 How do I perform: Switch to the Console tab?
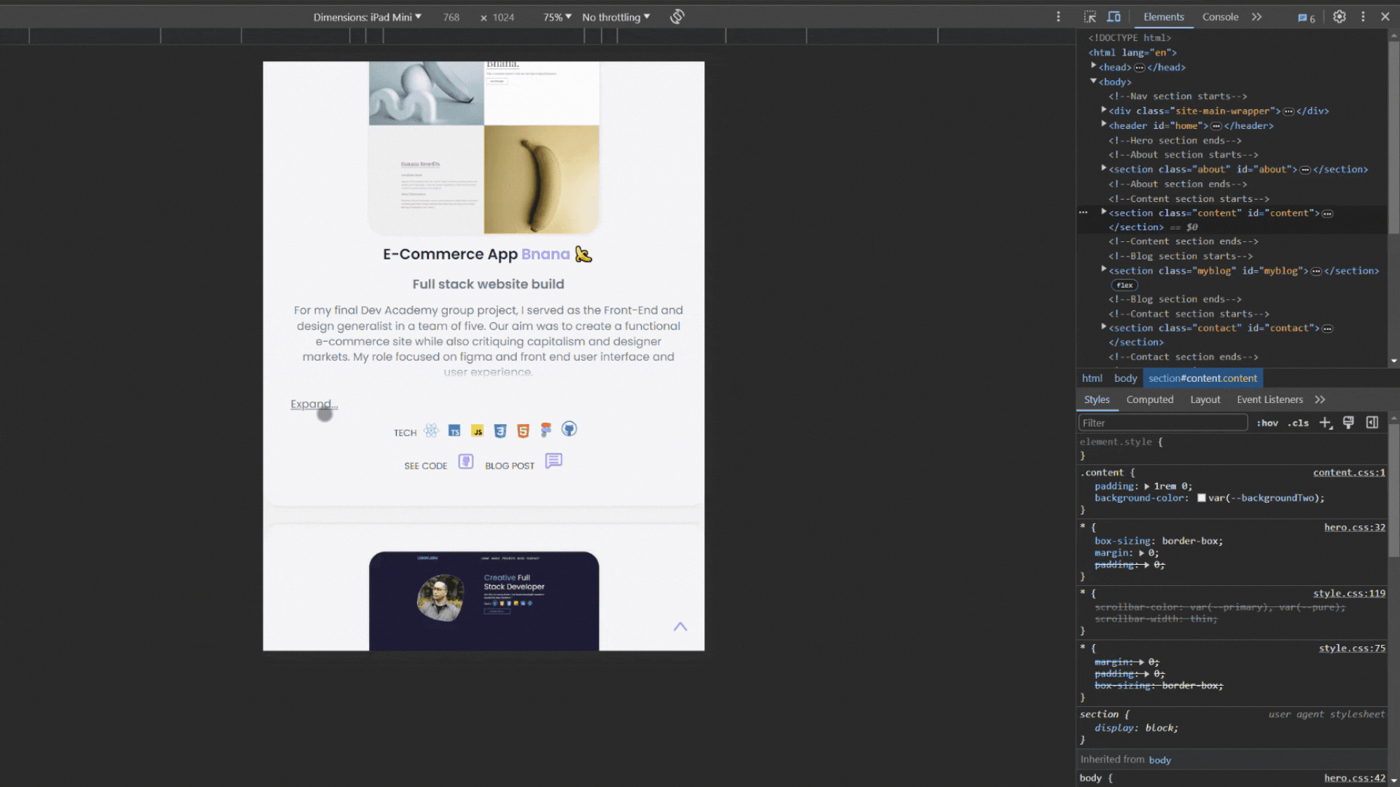coord(1220,17)
